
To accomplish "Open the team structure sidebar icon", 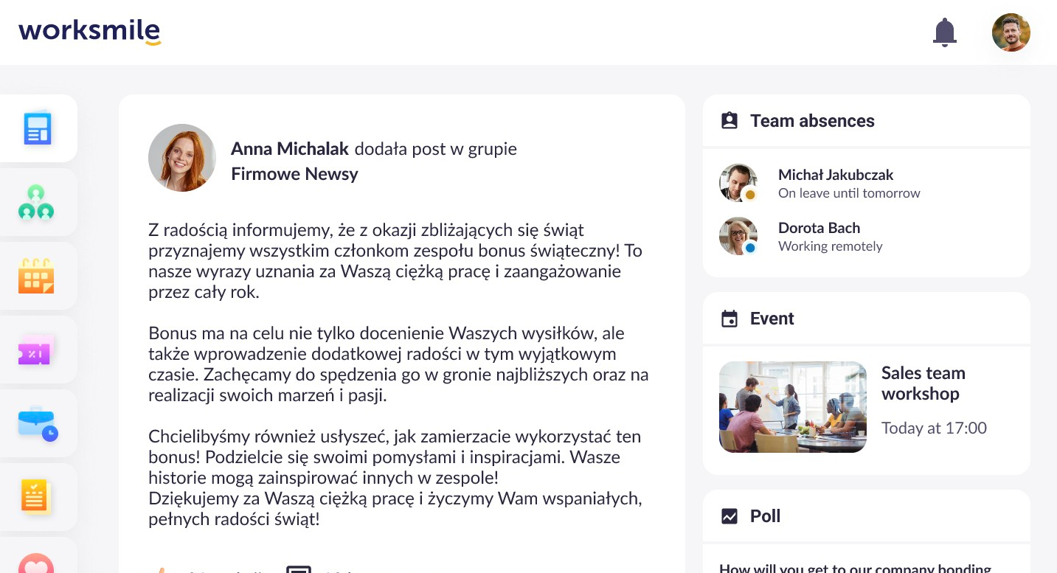I will click(x=36, y=202).
